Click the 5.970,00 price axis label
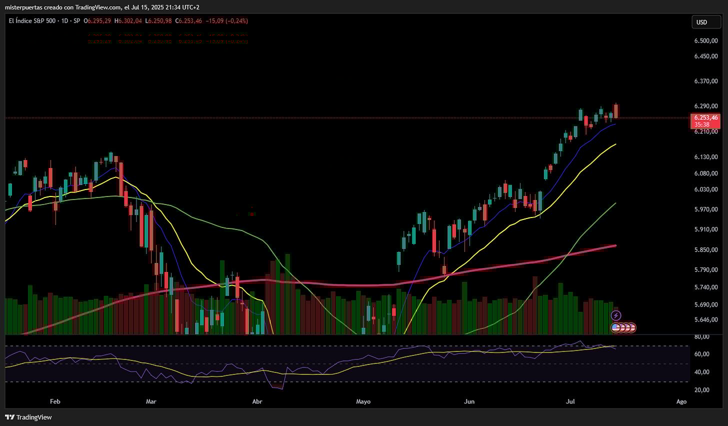Viewport: 728px width, 426px height. pos(706,209)
